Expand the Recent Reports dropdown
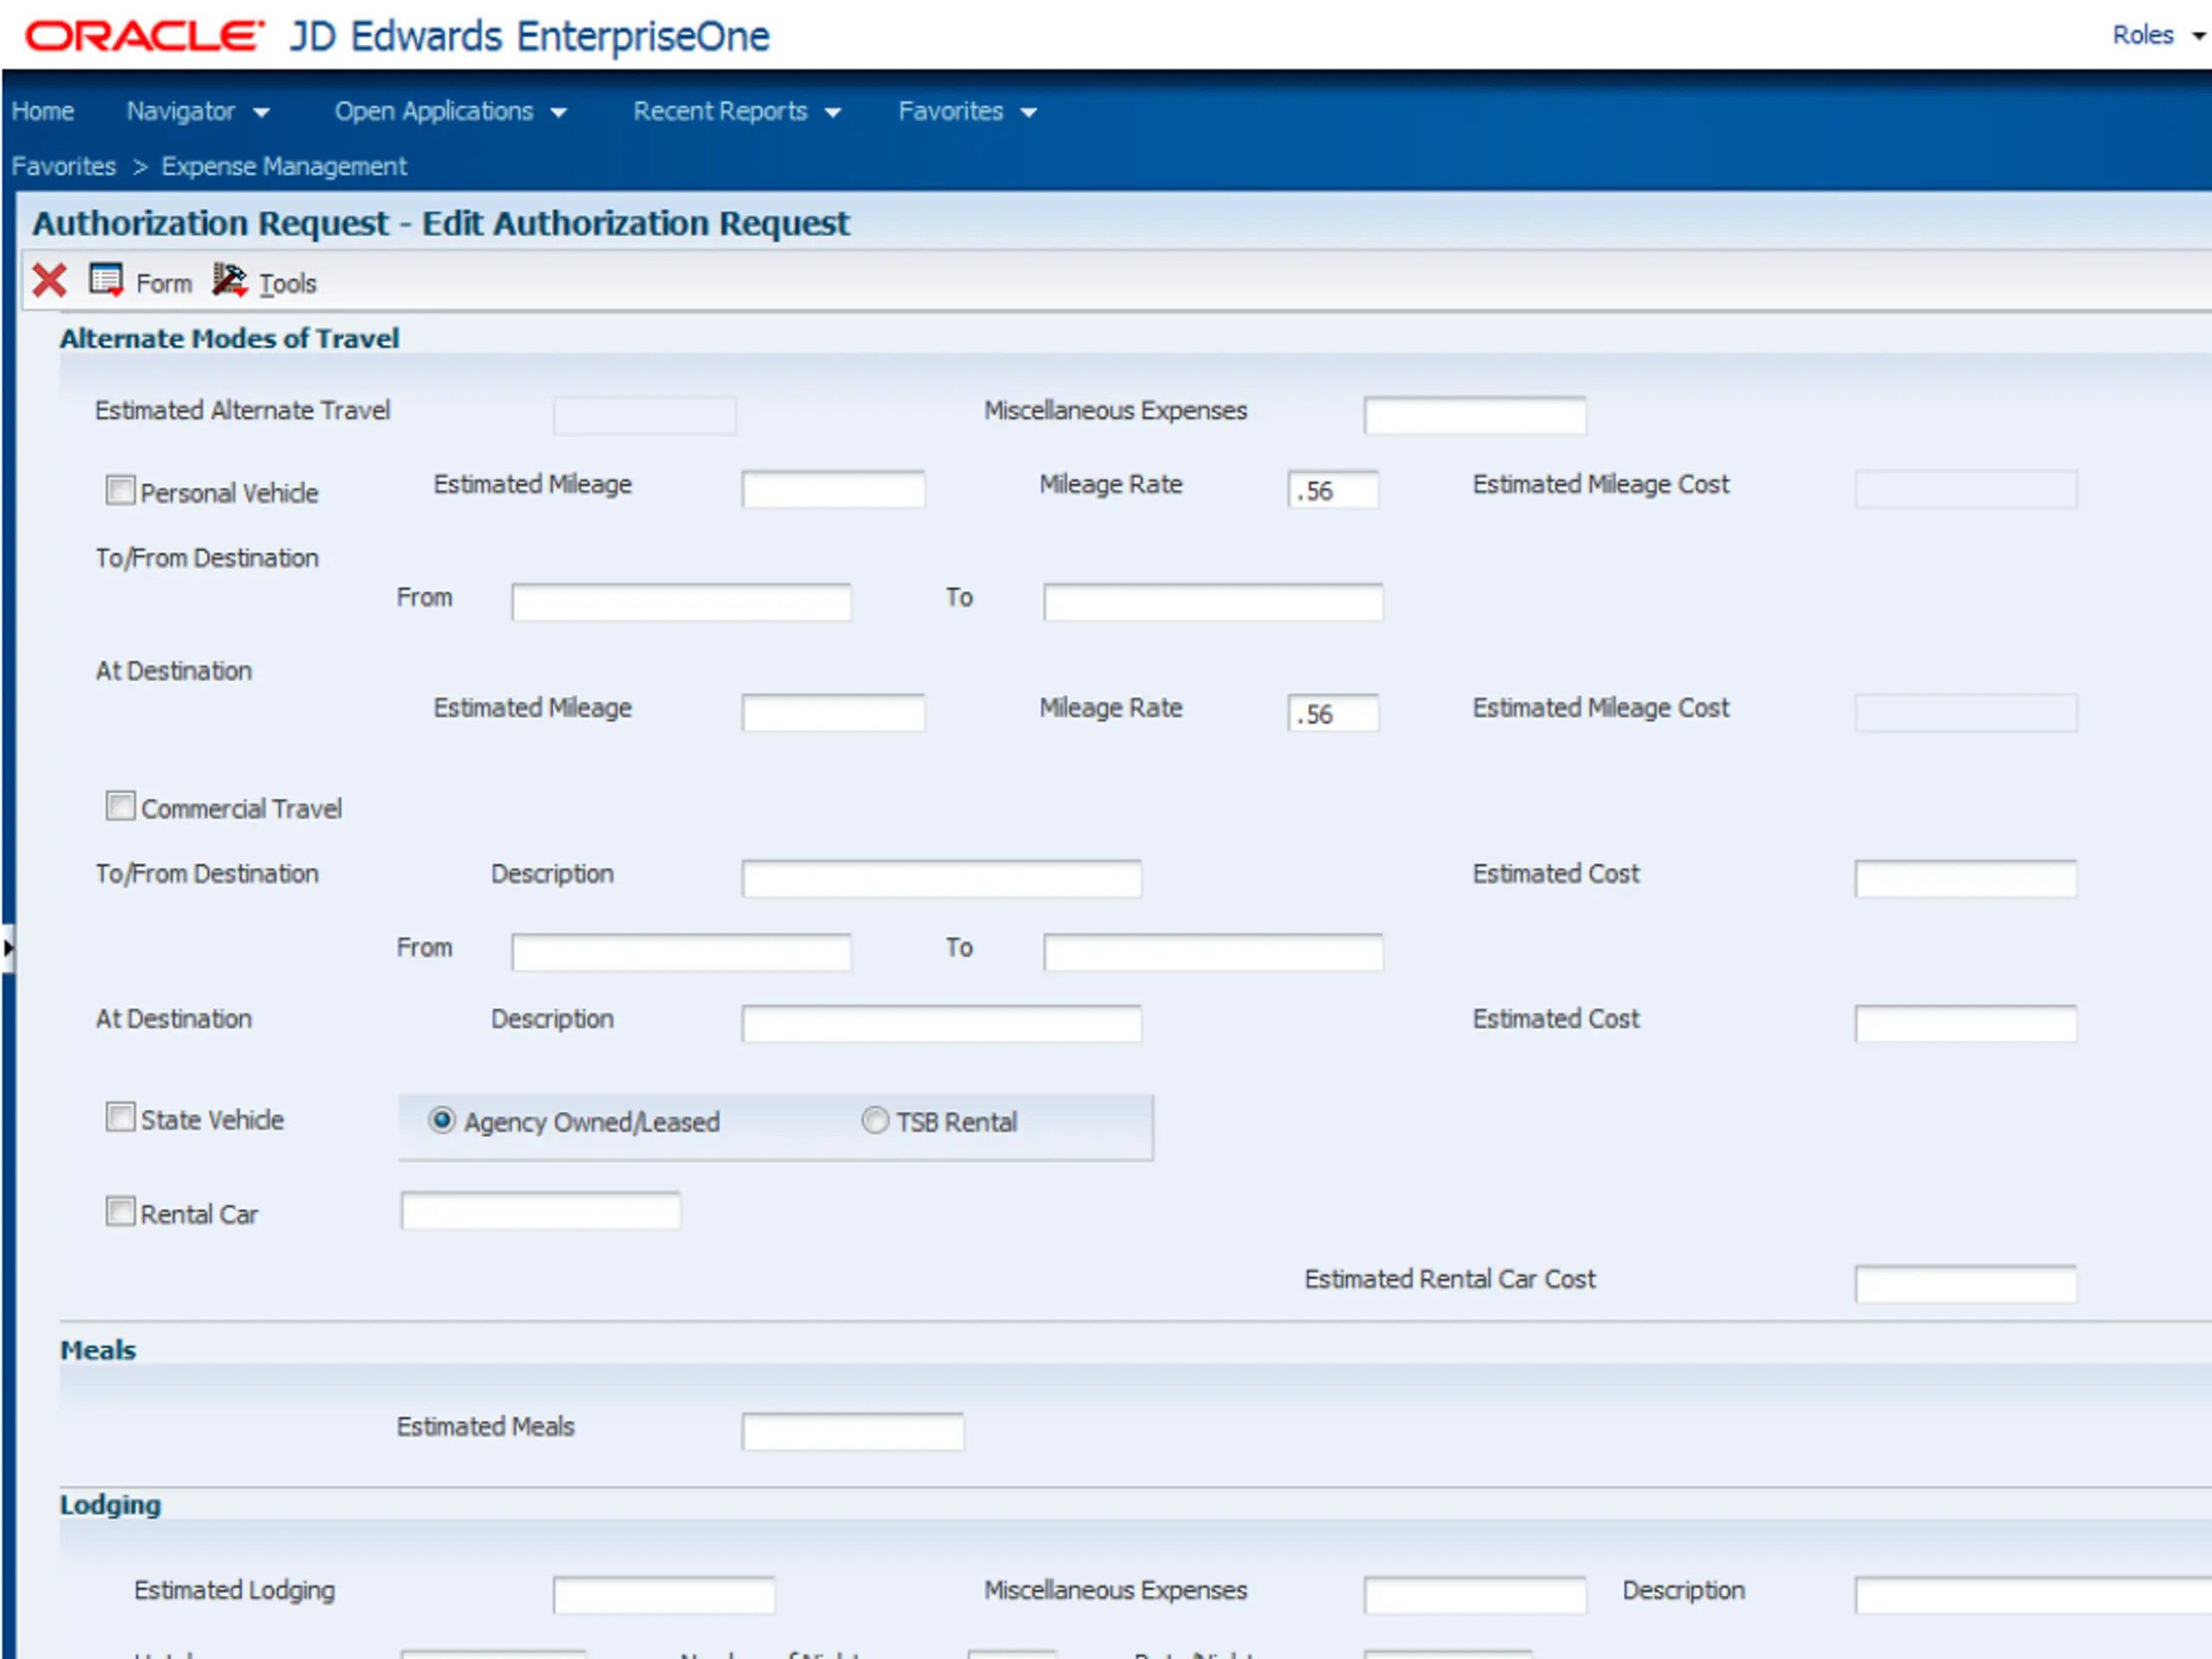This screenshot has height=1659, width=2212. (737, 111)
